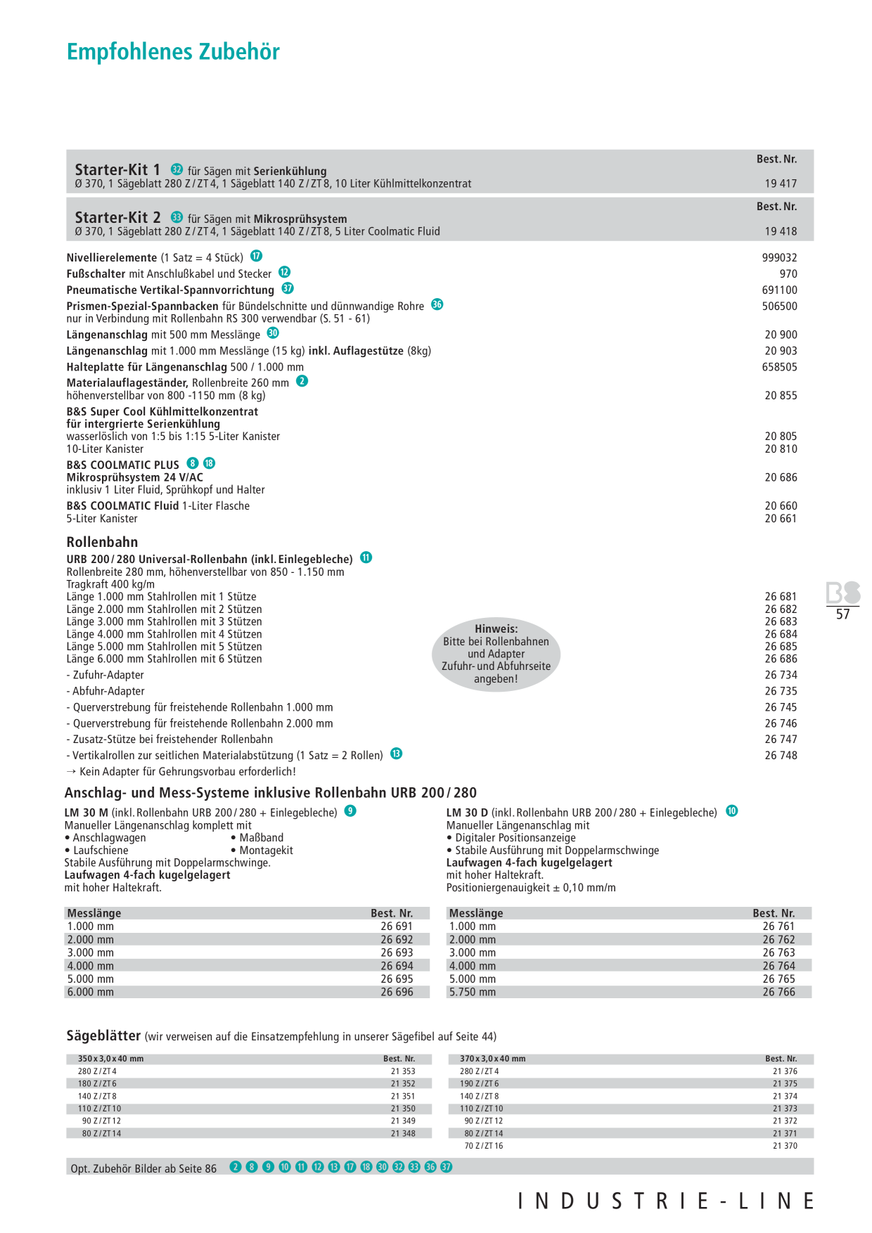Click badge 2 after Materialauflageständer line
The height and width of the screenshot is (1233, 872).
pyautogui.click(x=302, y=381)
